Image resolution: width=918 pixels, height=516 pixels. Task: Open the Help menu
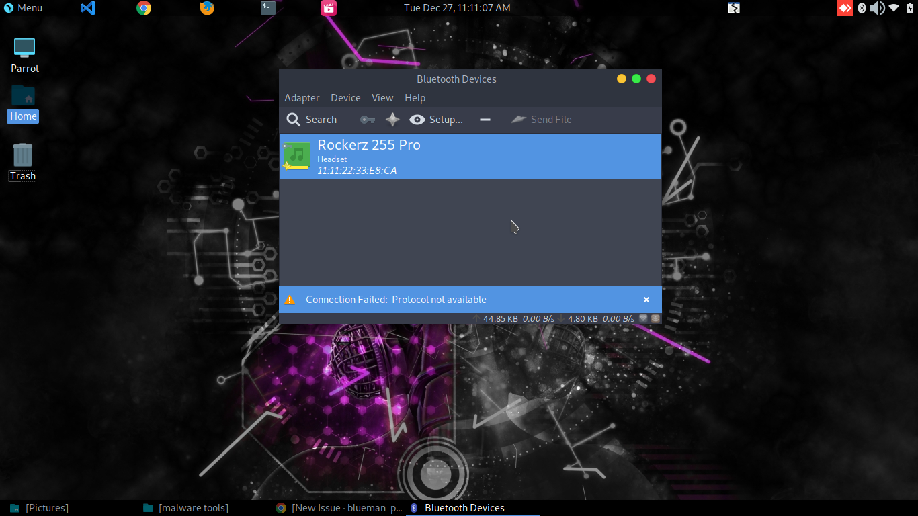415,97
